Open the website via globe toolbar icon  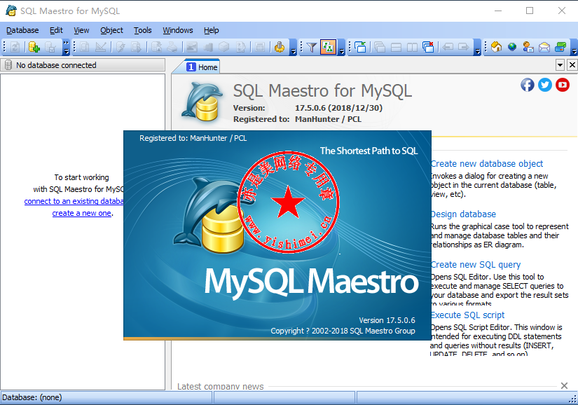[x=512, y=47]
